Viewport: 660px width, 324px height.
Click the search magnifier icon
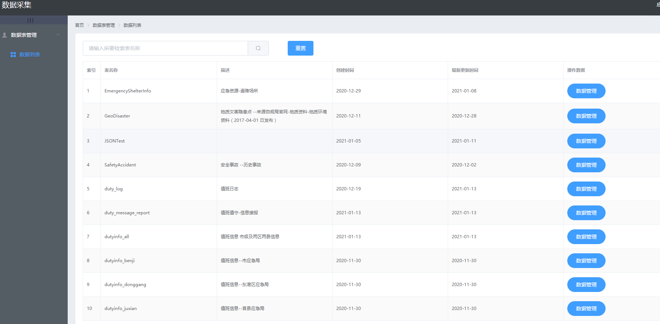(258, 48)
